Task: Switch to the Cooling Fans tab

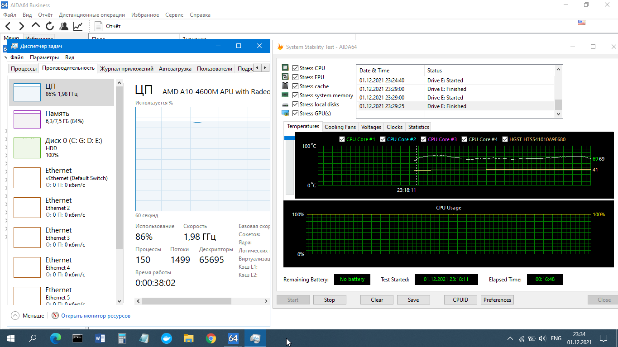Action: [x=340, y=127]
